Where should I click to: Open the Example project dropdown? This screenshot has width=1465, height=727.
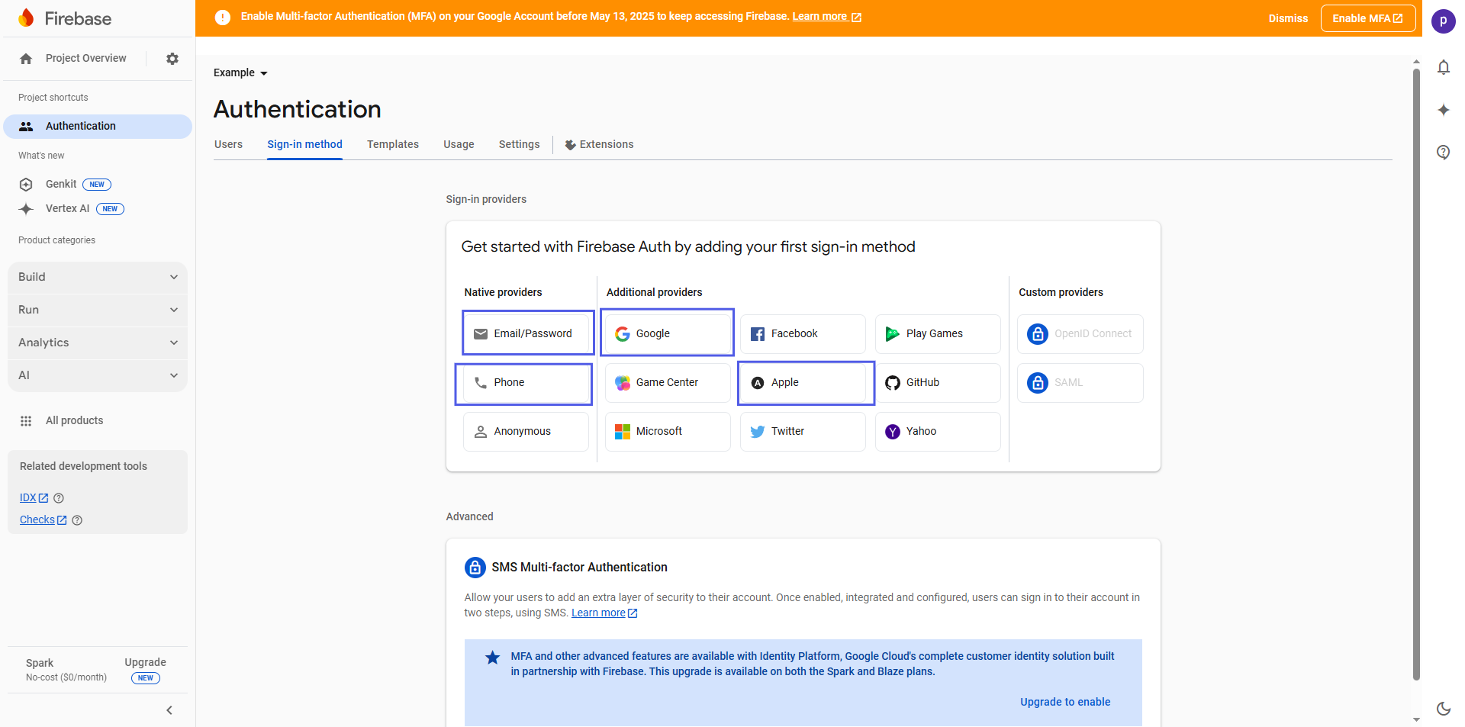click(x=240, y=73)
